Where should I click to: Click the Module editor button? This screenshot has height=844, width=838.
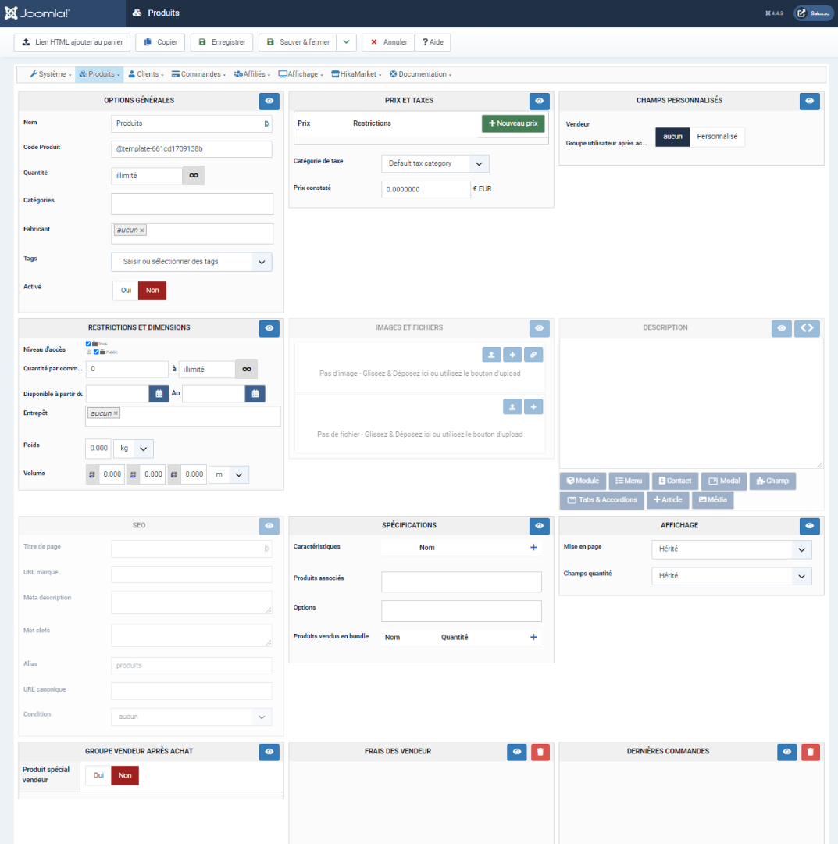pyautogui.click(x=583, y=481)
